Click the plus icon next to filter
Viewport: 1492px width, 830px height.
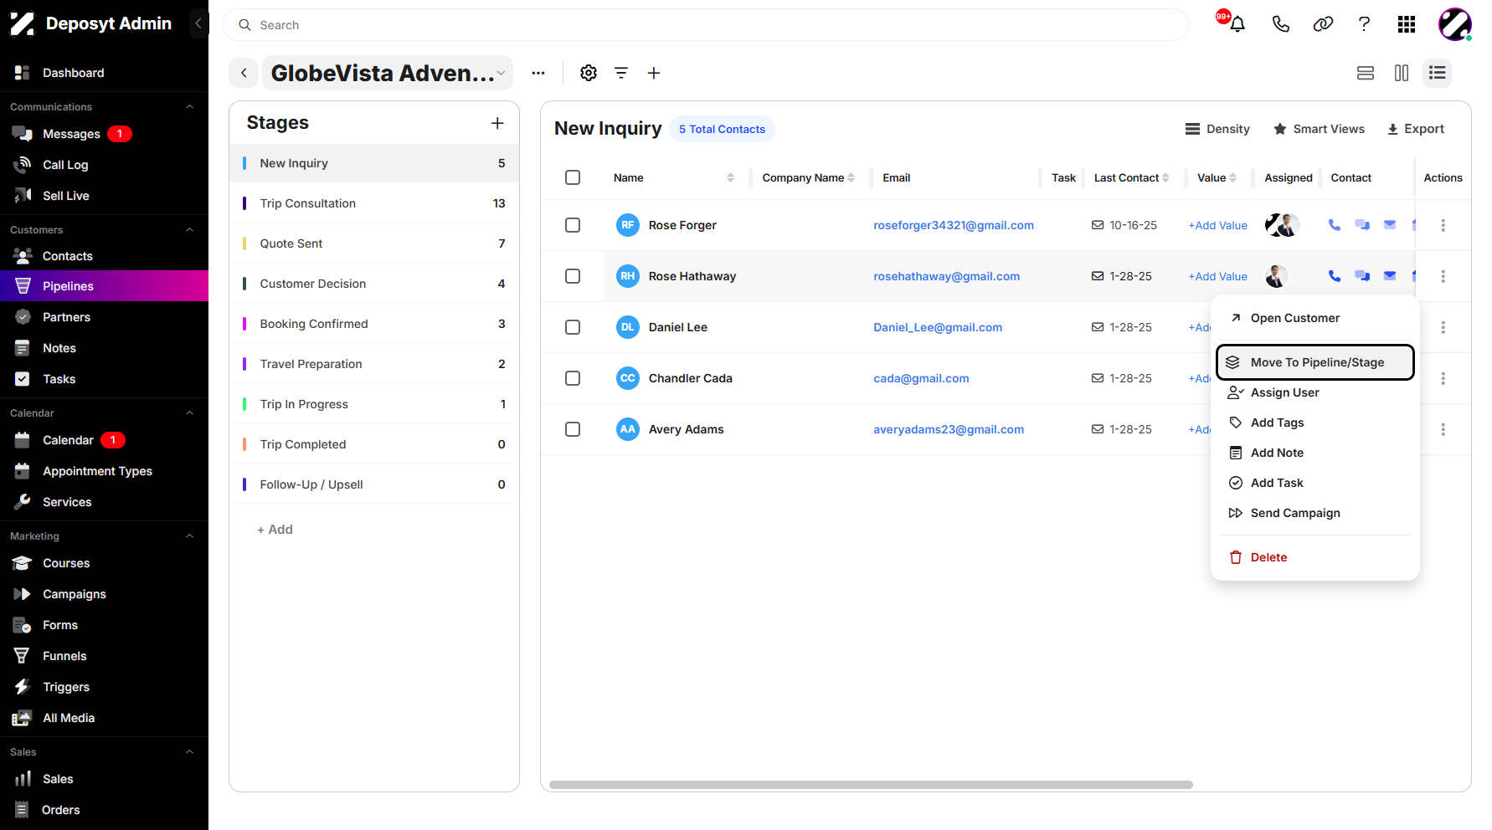coord(654,73)
